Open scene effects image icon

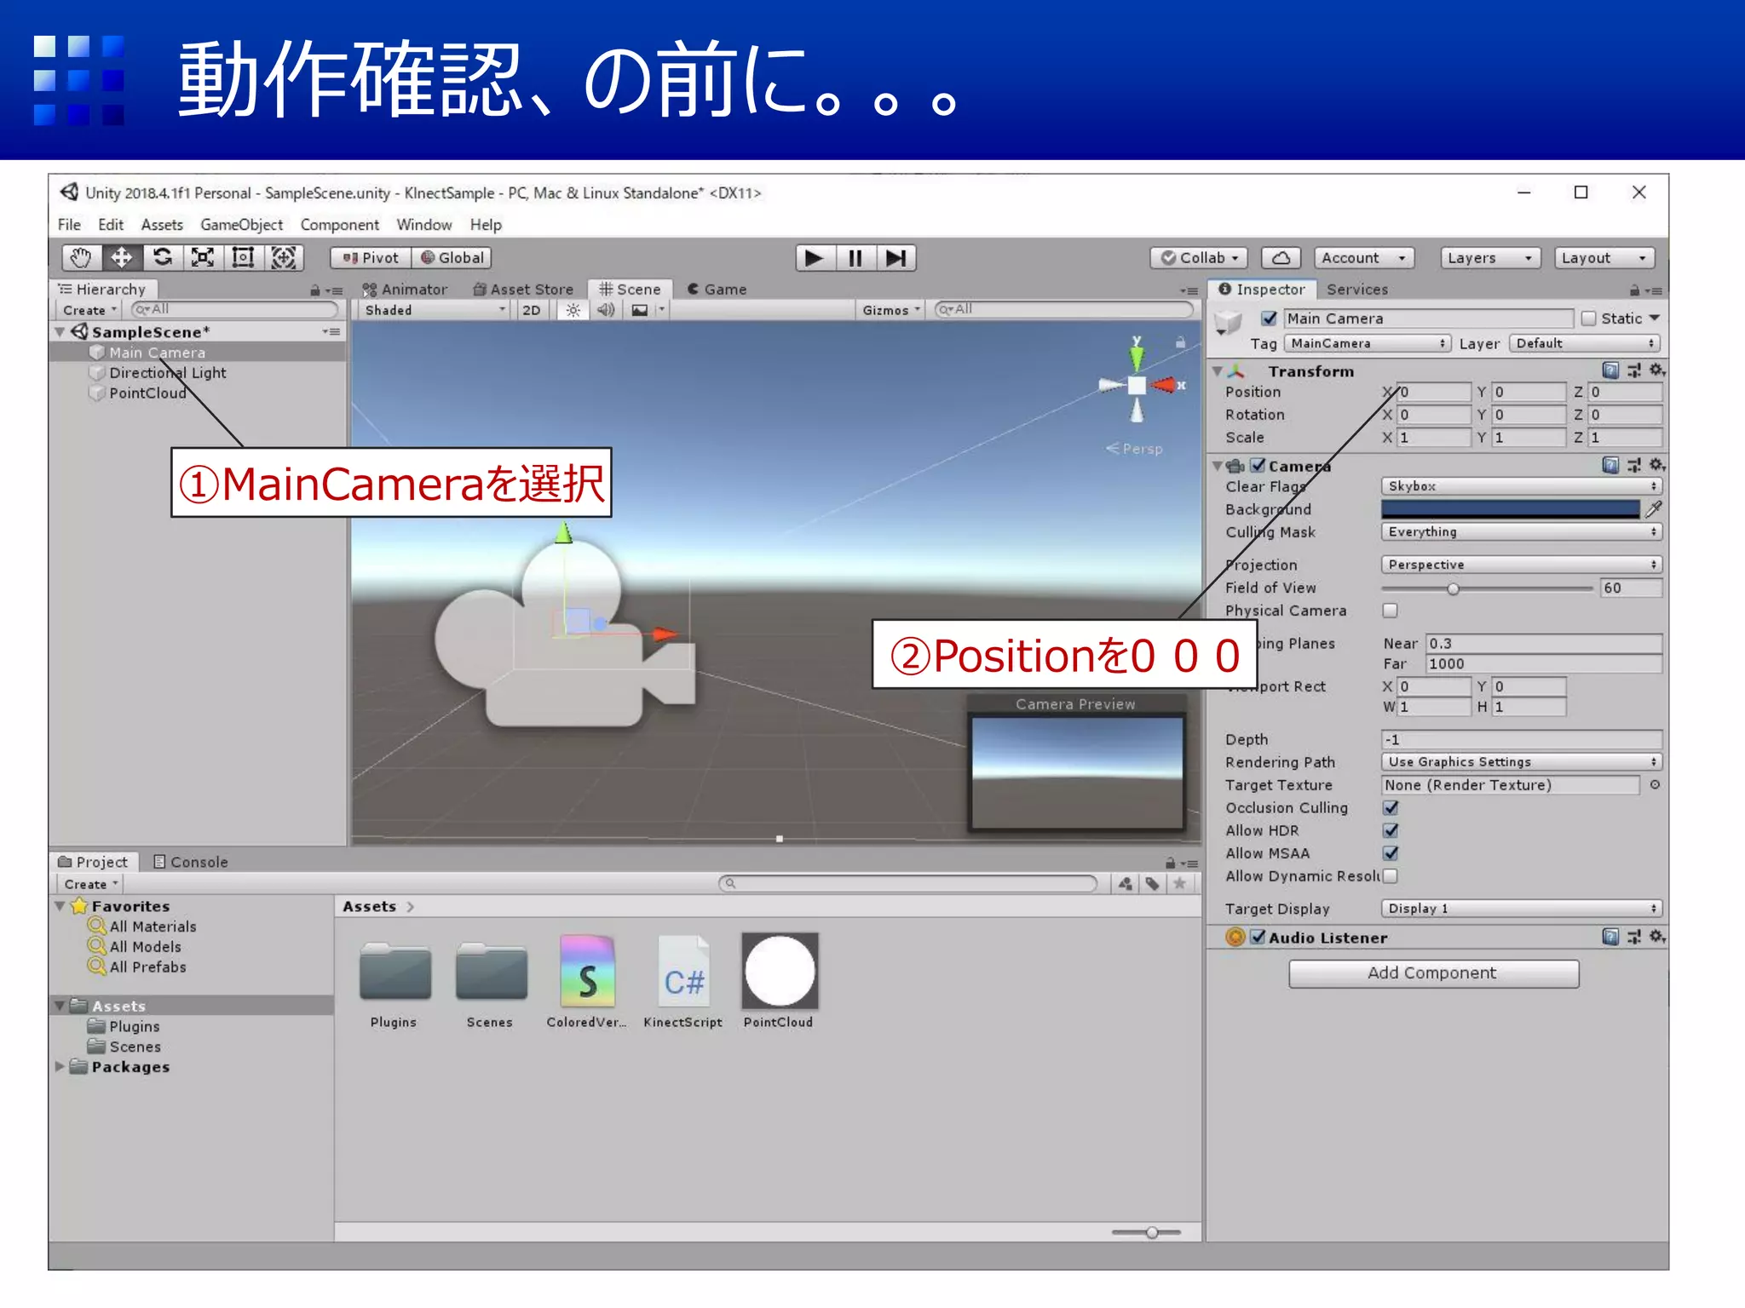640,310
